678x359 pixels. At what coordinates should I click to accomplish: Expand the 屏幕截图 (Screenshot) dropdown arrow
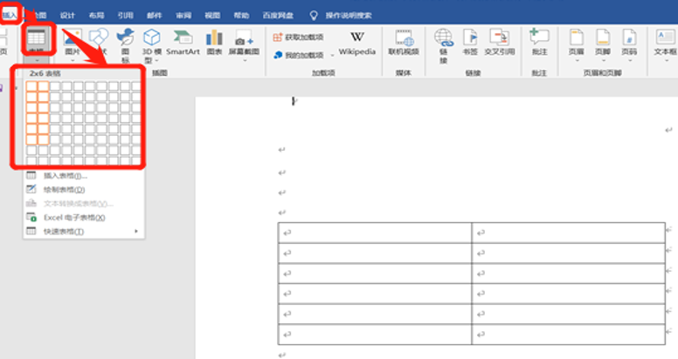coord(245,60)
